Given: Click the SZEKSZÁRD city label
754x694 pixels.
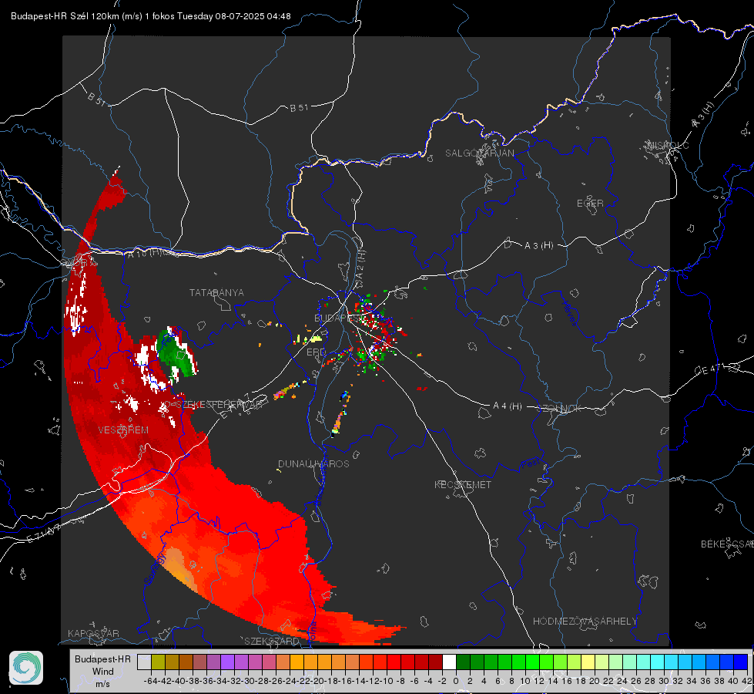Looking at the screenshot, I should [271, 641].
